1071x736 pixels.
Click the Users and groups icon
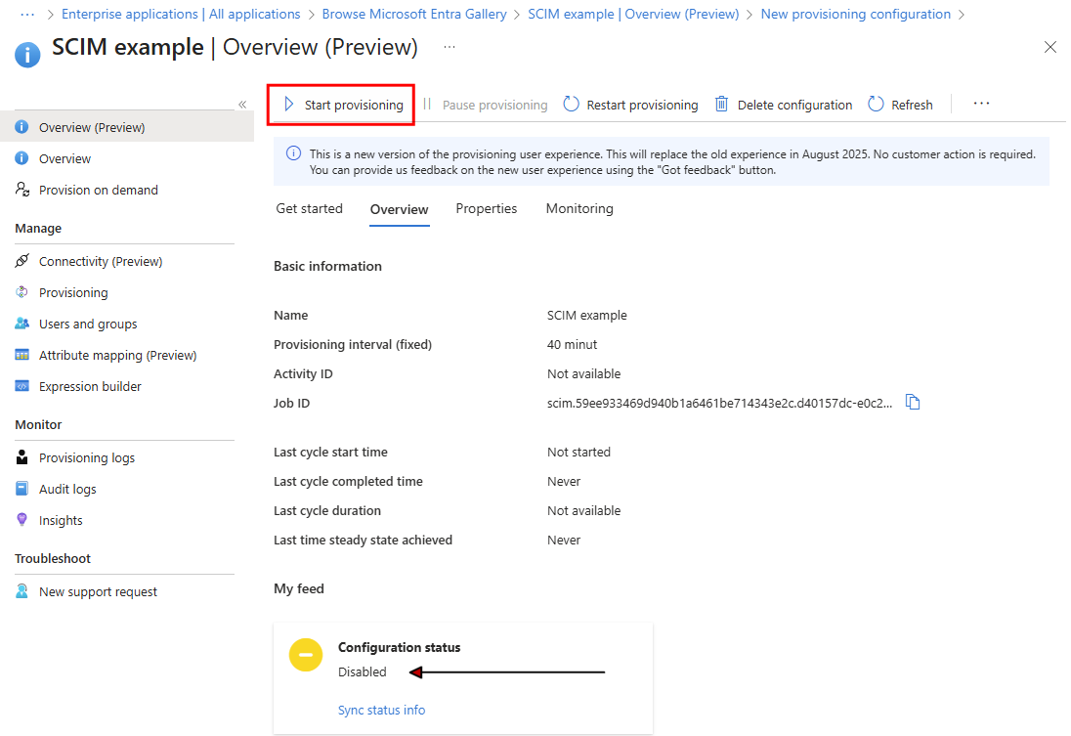(21, 324)
